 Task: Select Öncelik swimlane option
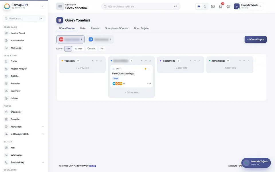[91, 49]
